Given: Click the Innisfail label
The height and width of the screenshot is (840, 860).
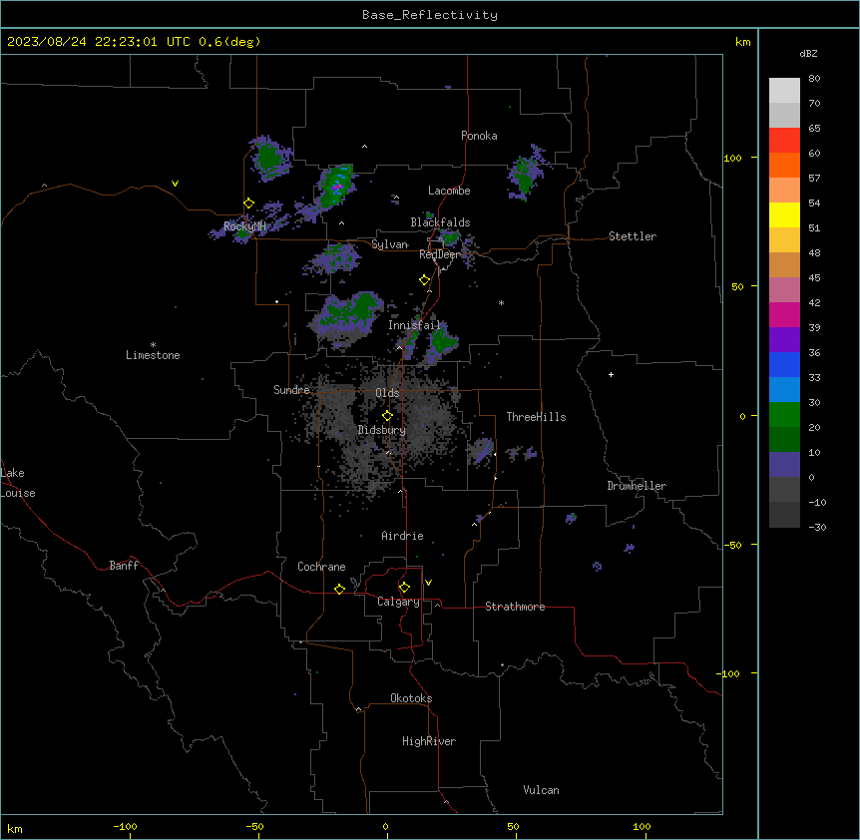Looking at the screenshot, I should tap(414, 325).
